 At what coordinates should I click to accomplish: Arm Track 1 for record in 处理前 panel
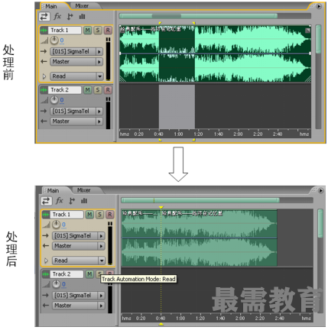pyautogui.click(x=108, y=31)
